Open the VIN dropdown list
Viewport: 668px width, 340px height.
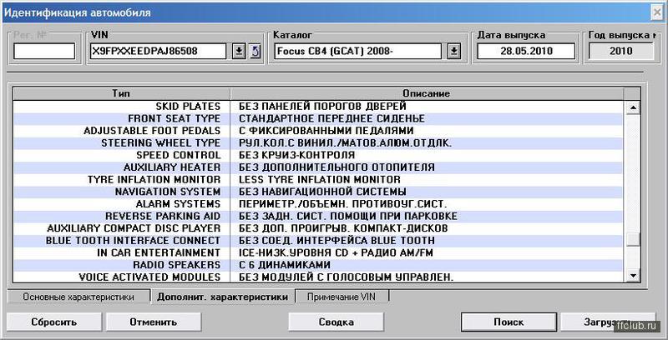pyautogui.click(x=239, y=52)
